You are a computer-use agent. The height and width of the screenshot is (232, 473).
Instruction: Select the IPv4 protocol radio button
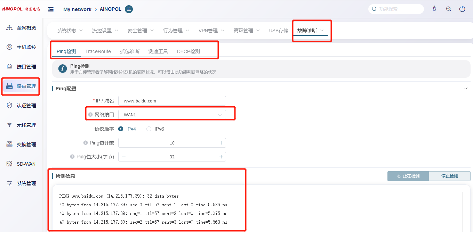click(x=121, y=129)
